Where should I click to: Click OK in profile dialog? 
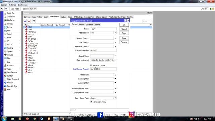coord(124,25)
